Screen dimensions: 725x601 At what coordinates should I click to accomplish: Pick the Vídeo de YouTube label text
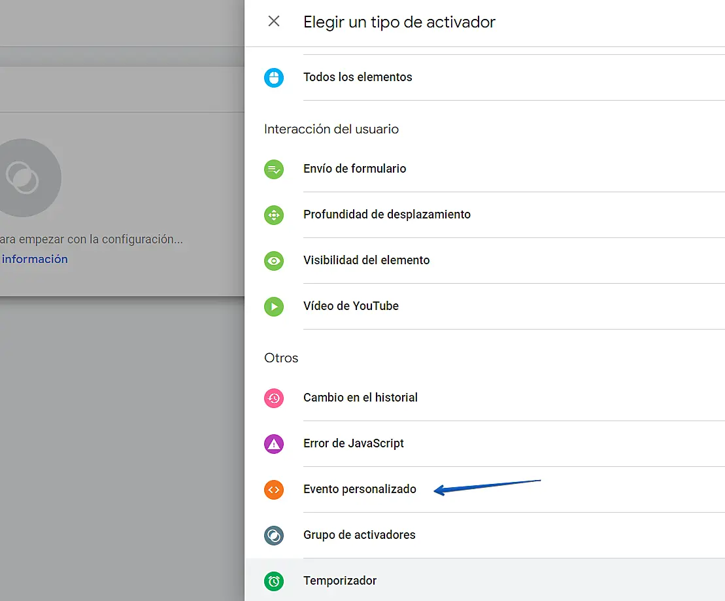point(350,306)
